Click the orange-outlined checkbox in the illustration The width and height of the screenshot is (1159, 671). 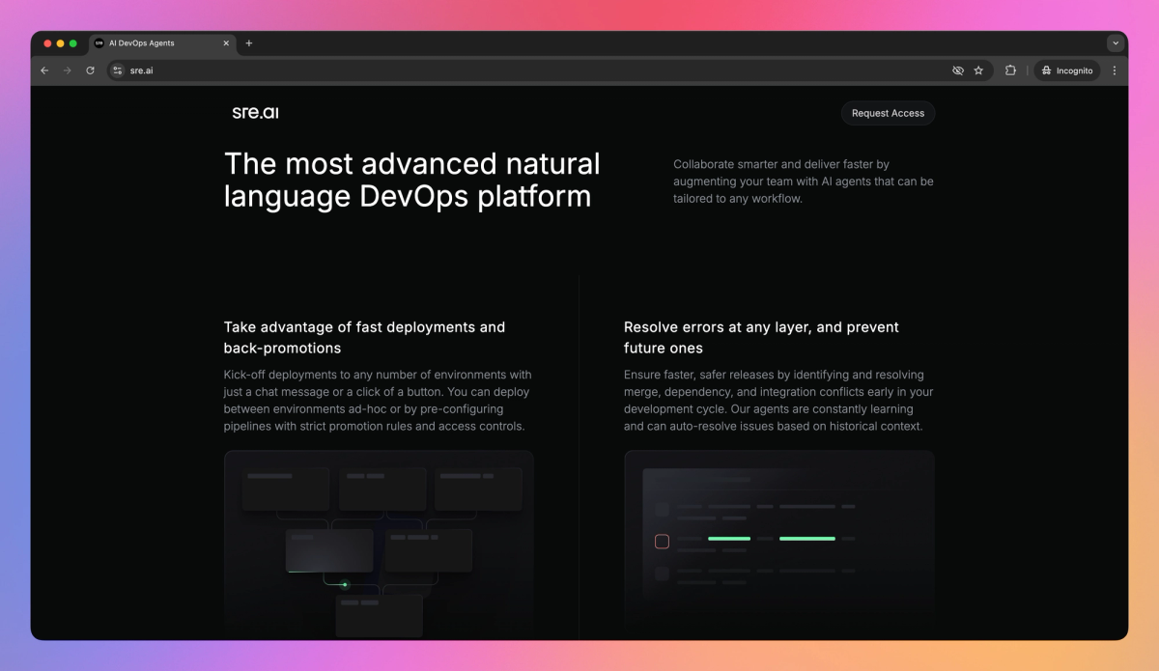[662, 542]
